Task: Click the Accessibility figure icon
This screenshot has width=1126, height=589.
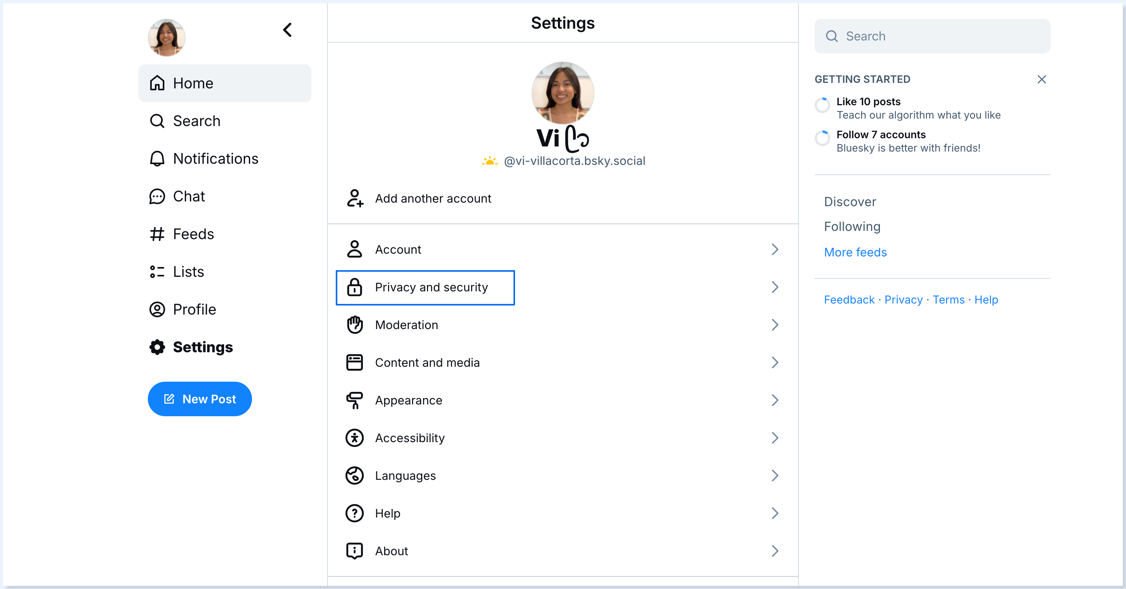Action: [x=355, y=438]
